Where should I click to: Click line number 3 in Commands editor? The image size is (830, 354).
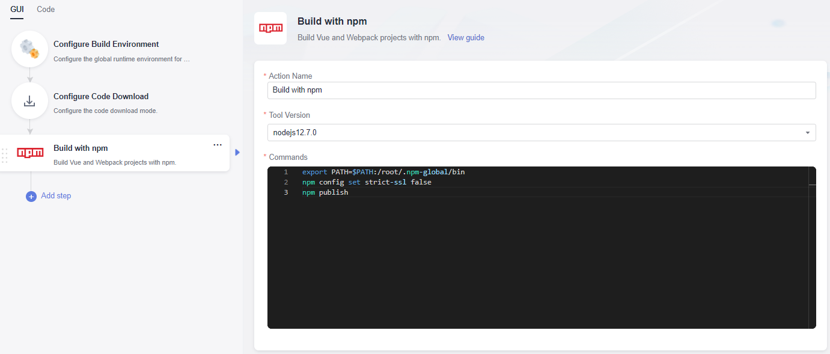coord(286,192)
